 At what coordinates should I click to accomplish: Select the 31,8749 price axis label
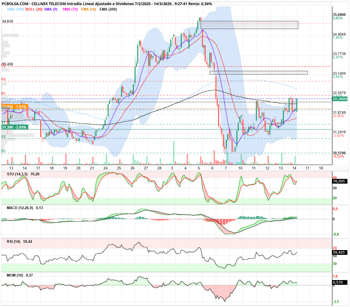339,112
